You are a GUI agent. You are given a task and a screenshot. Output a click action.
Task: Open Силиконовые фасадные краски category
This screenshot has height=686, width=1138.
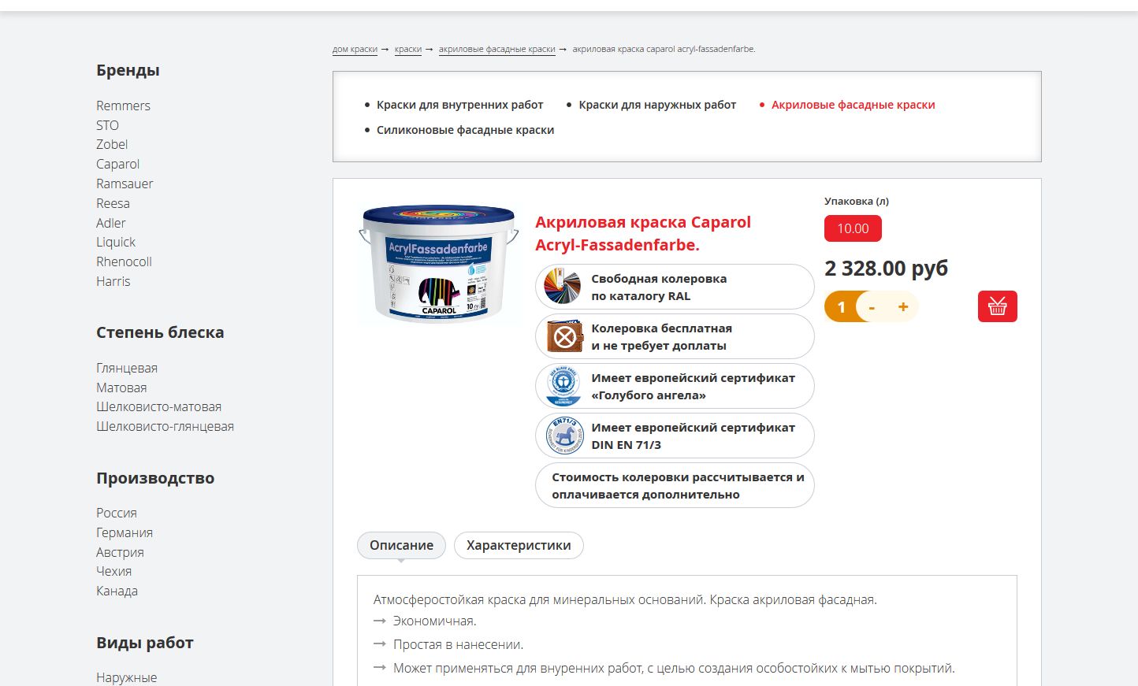tap(465, 130)
